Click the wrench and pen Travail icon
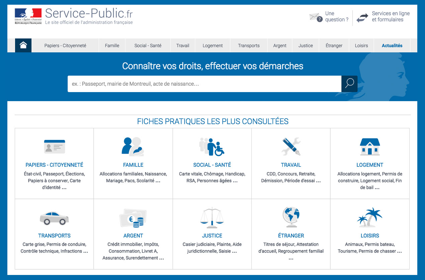425x280 pixels. (x=291, y=146)
